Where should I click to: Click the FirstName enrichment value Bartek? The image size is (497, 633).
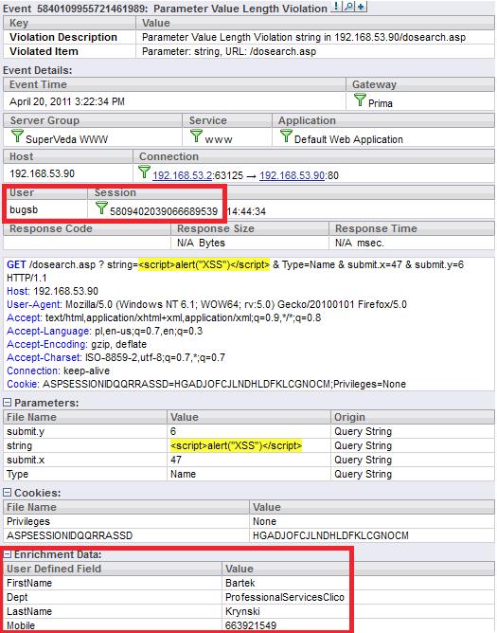click(x=240, y=583)
